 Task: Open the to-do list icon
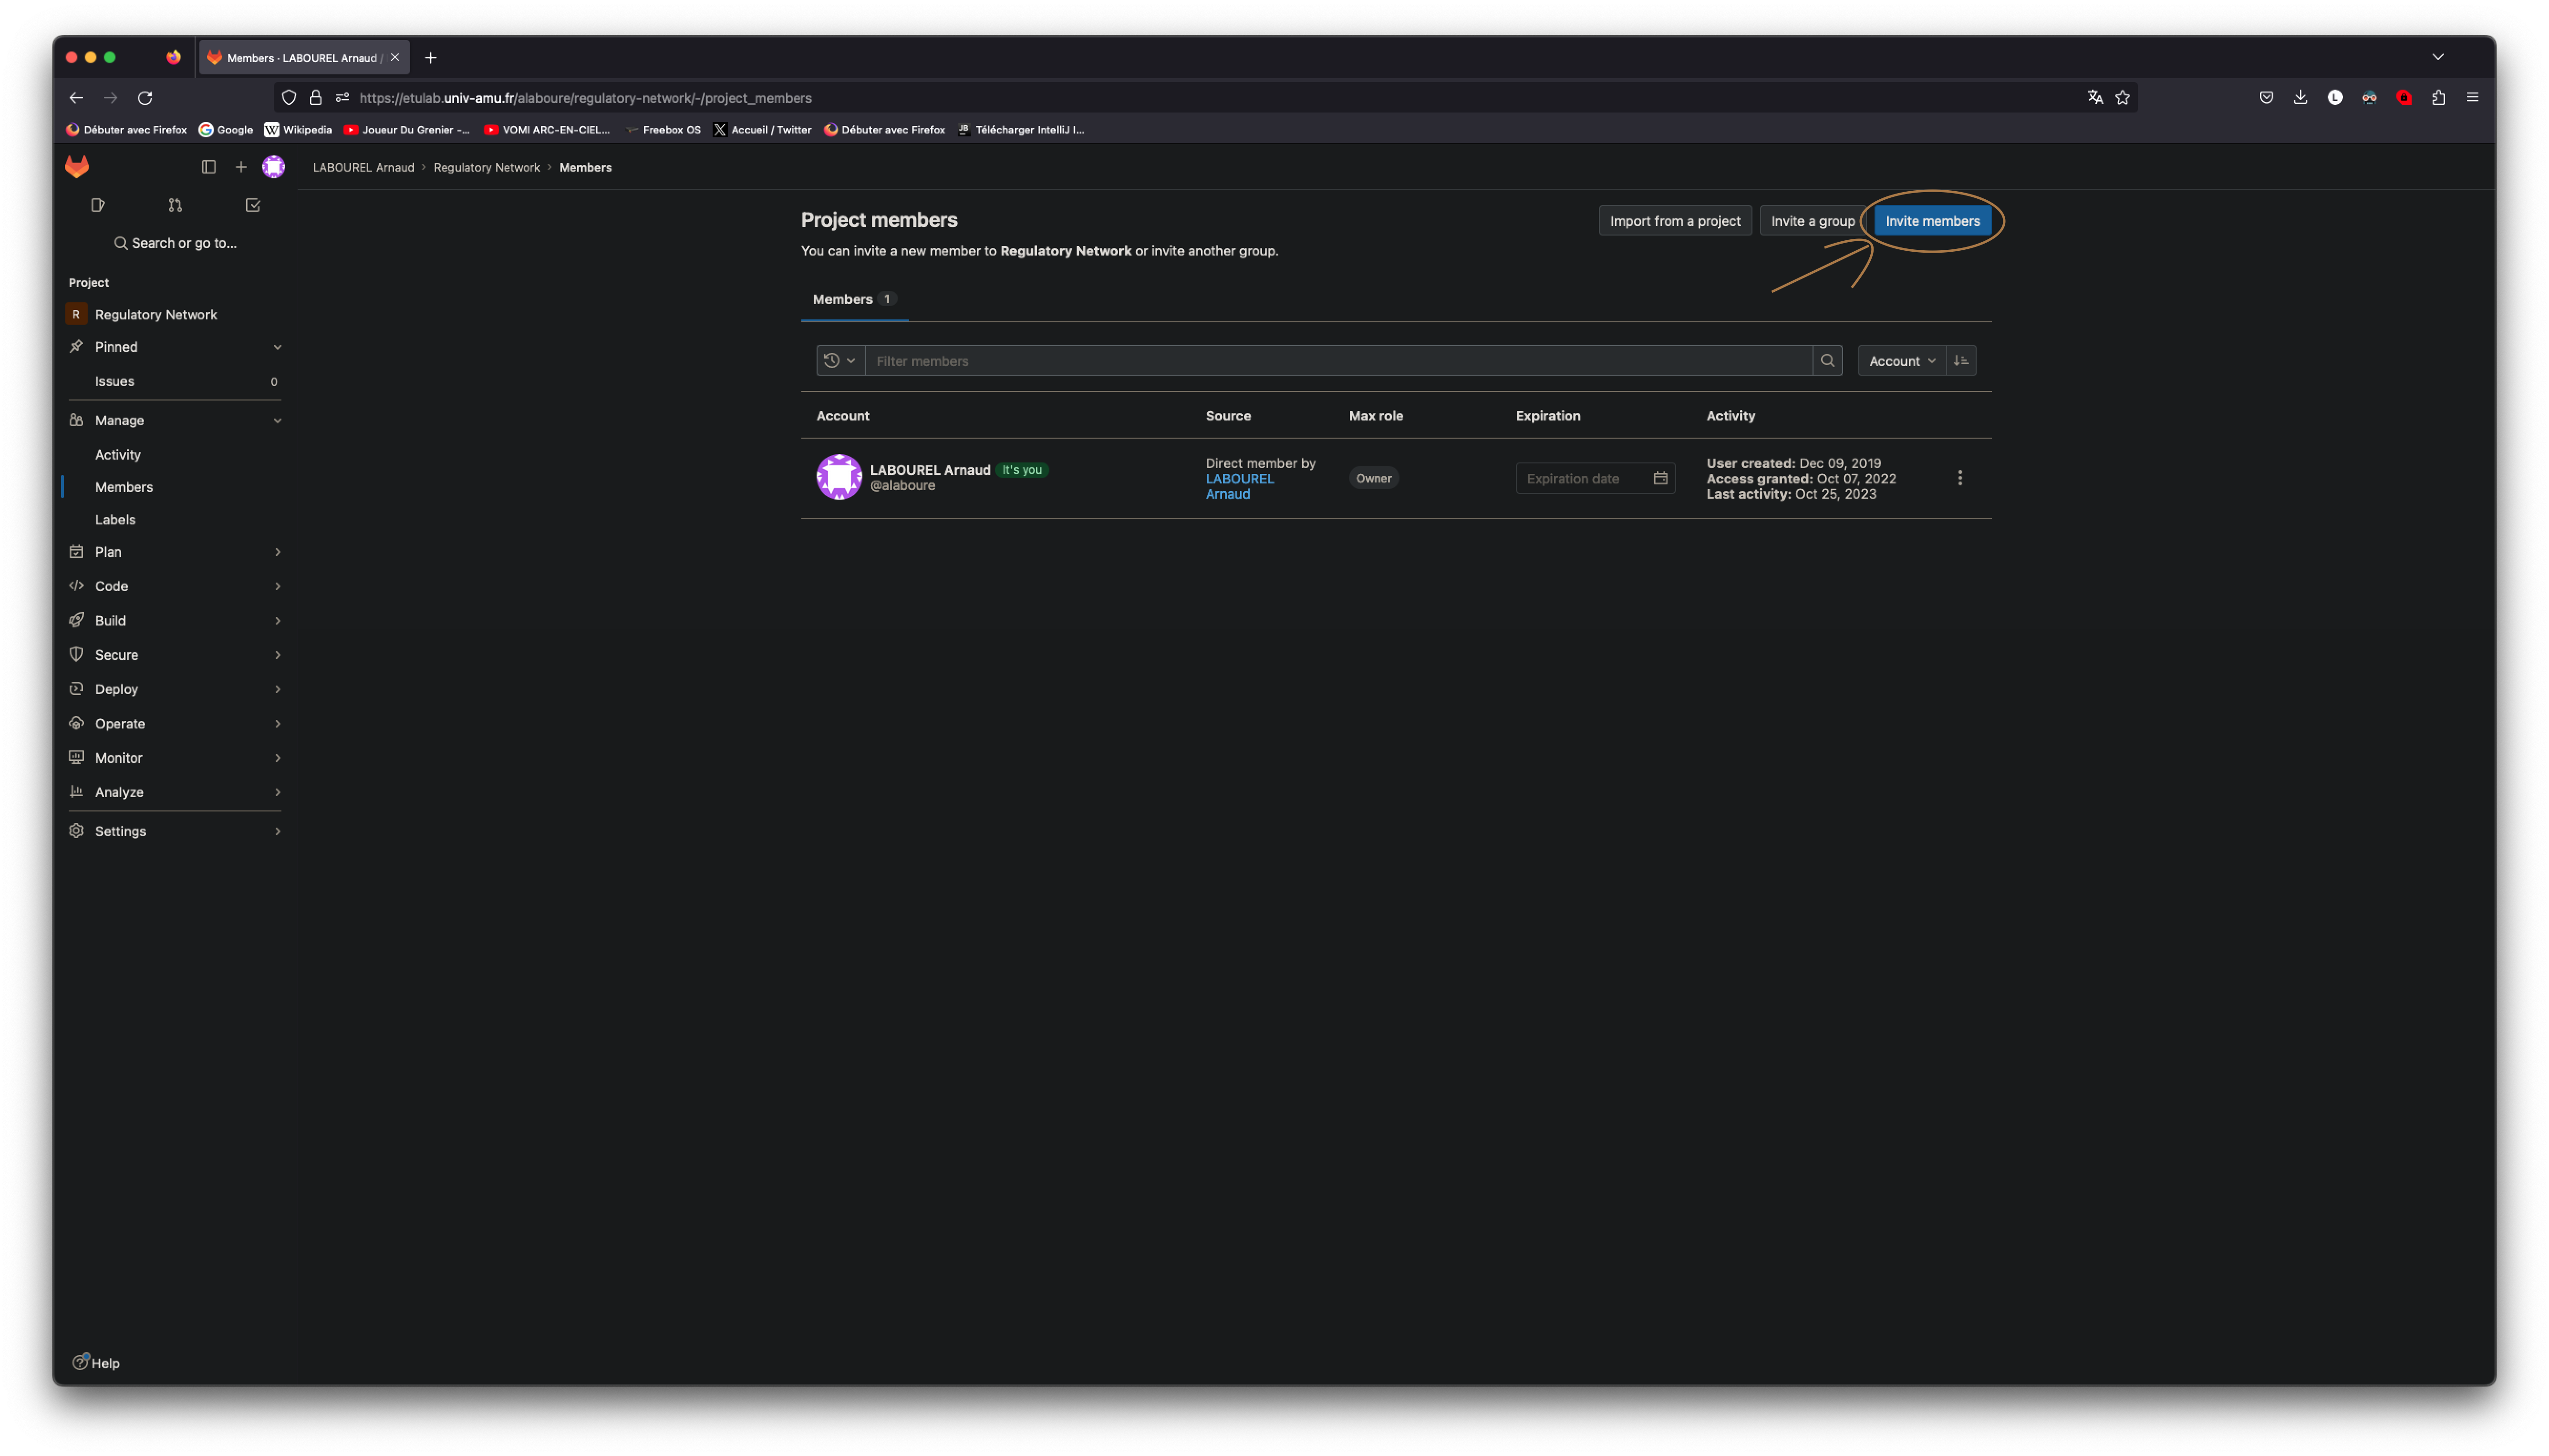coord(253,205)
